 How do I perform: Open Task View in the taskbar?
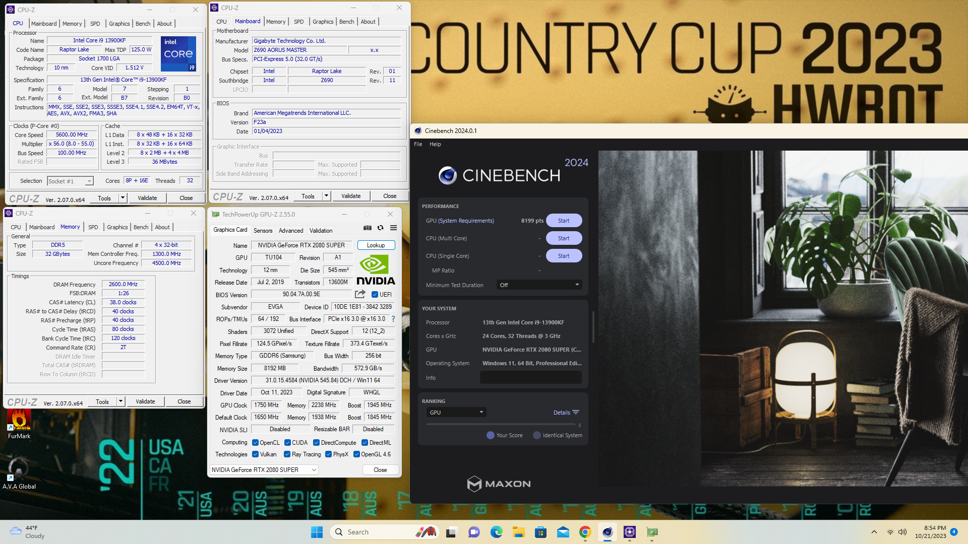point(452,532)
